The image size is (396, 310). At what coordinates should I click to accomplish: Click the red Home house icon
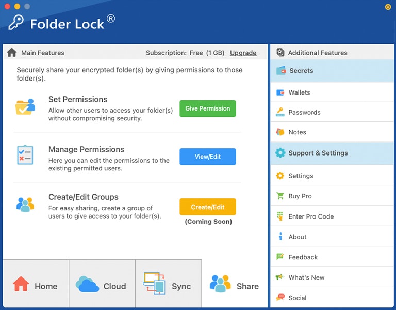pos(21,284)
